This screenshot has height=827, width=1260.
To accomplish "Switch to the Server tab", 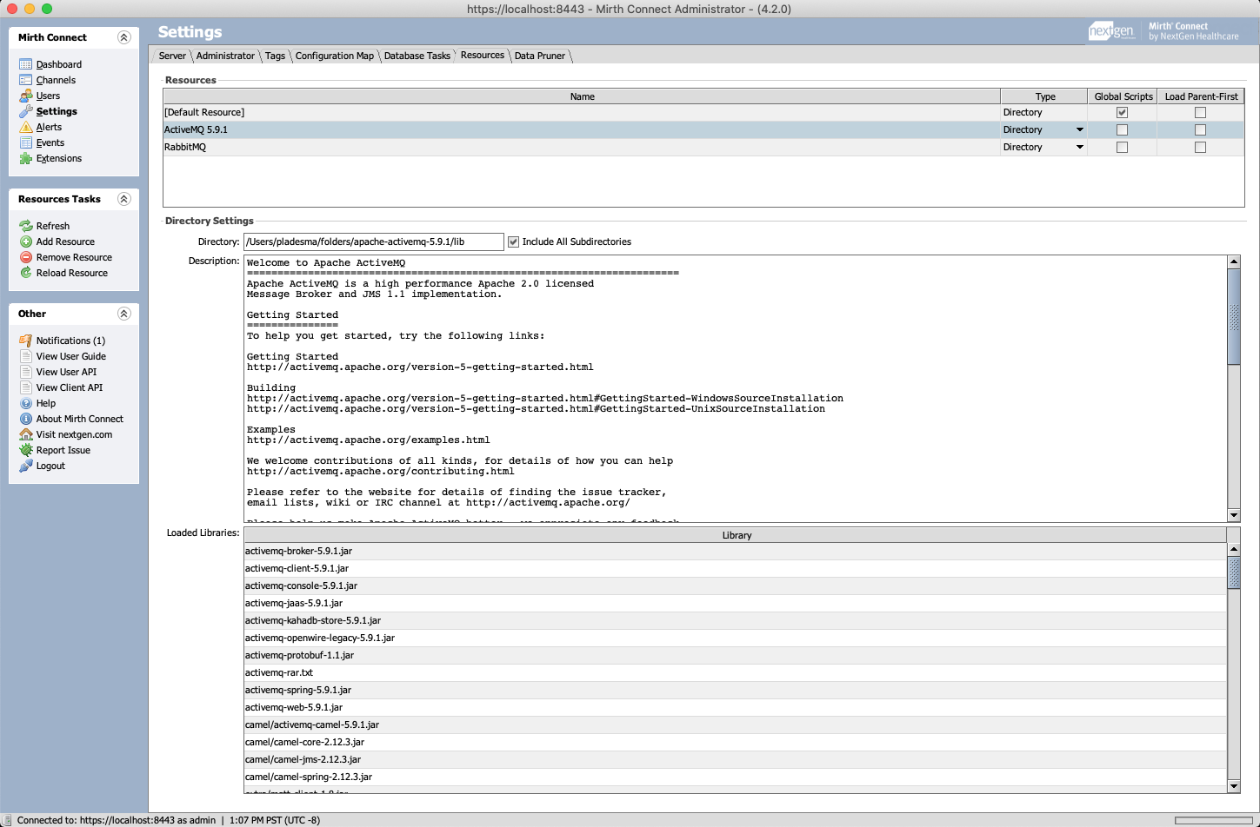I will 172,56.
